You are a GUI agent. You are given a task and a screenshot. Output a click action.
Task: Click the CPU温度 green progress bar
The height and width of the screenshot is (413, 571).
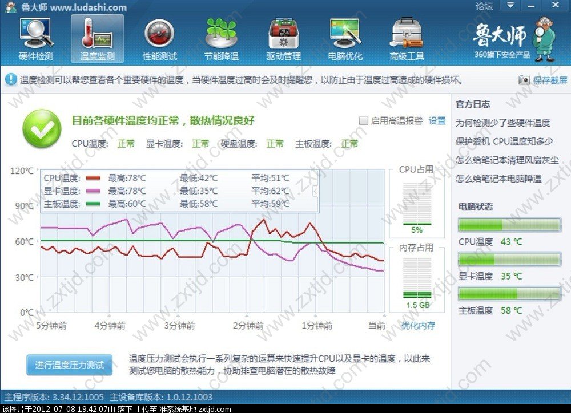point(509,225)
